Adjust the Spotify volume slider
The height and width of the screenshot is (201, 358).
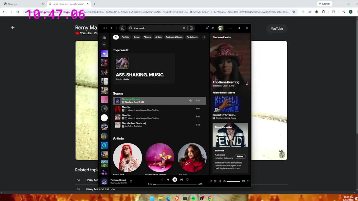point(233,181)
